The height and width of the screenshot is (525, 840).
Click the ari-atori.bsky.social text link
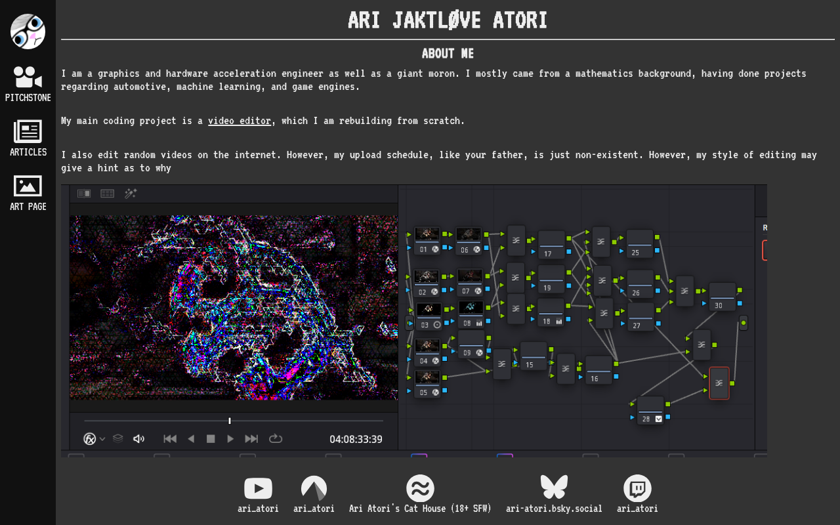[x=554, y=509]
